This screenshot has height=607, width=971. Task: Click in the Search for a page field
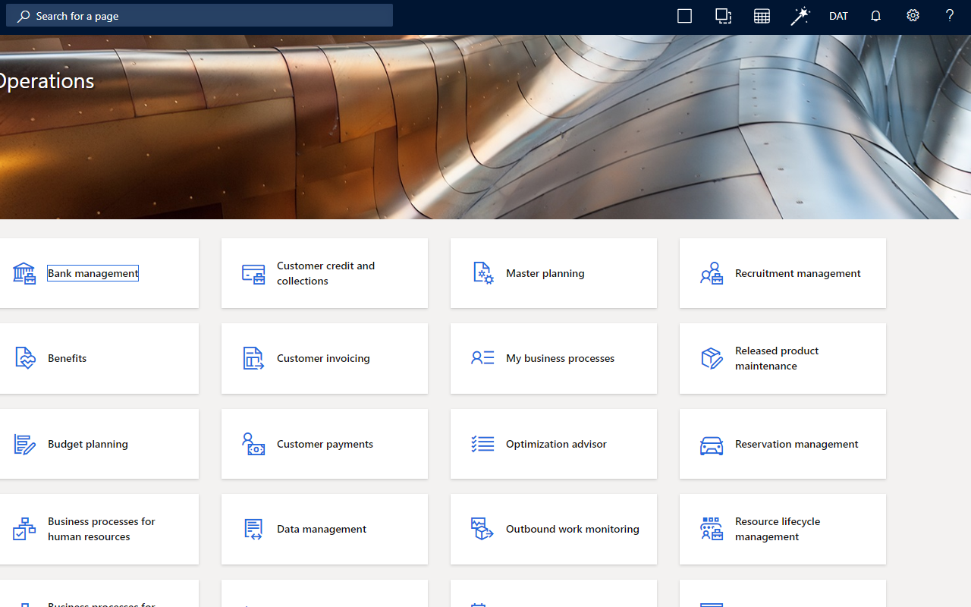coord(200,16)
